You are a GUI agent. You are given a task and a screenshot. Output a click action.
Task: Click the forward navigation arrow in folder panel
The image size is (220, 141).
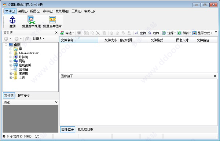coord(16,39)
